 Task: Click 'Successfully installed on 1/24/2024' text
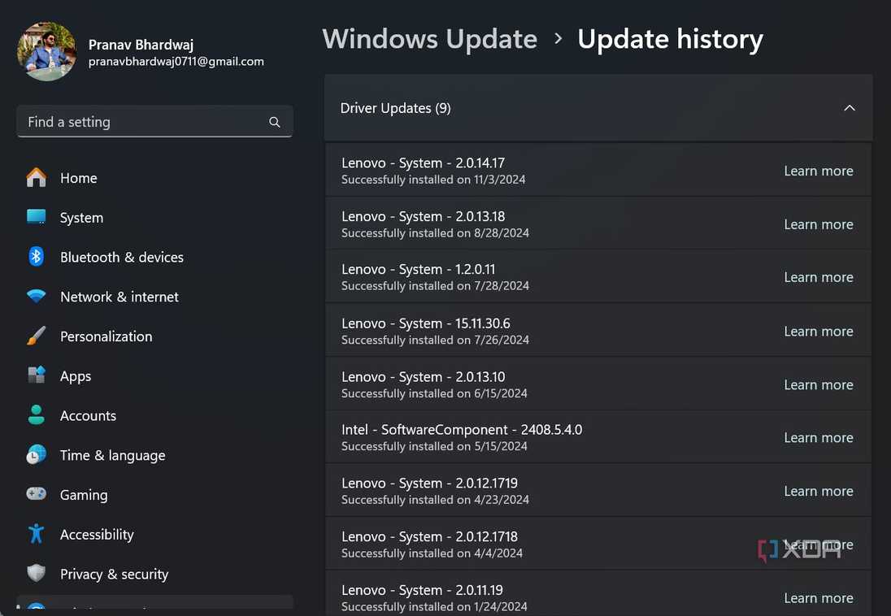434,606
